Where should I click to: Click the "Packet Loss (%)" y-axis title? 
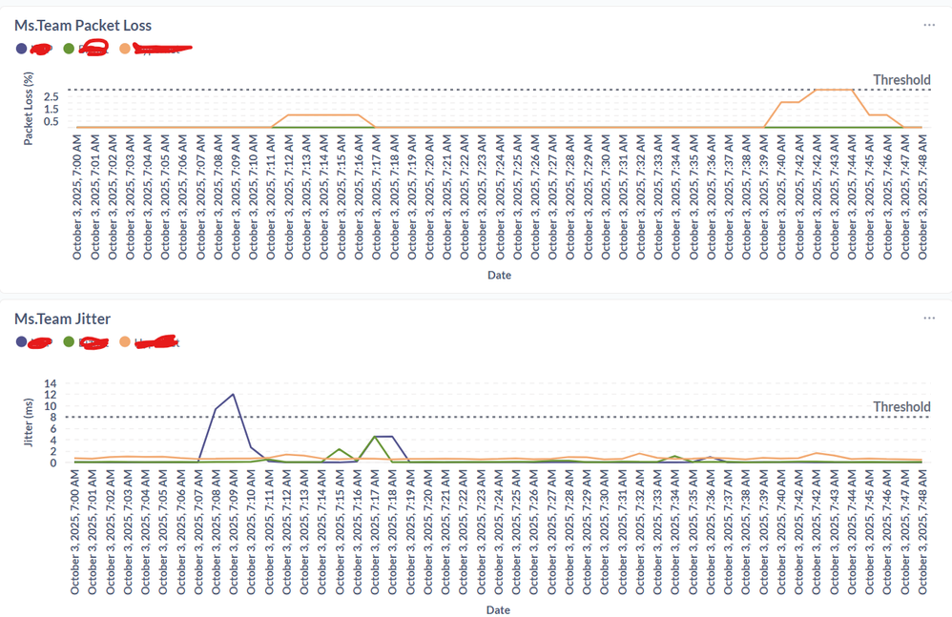[x=28, y=109]
